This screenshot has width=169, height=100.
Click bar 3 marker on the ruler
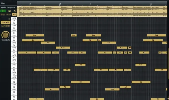click(60, 4)
